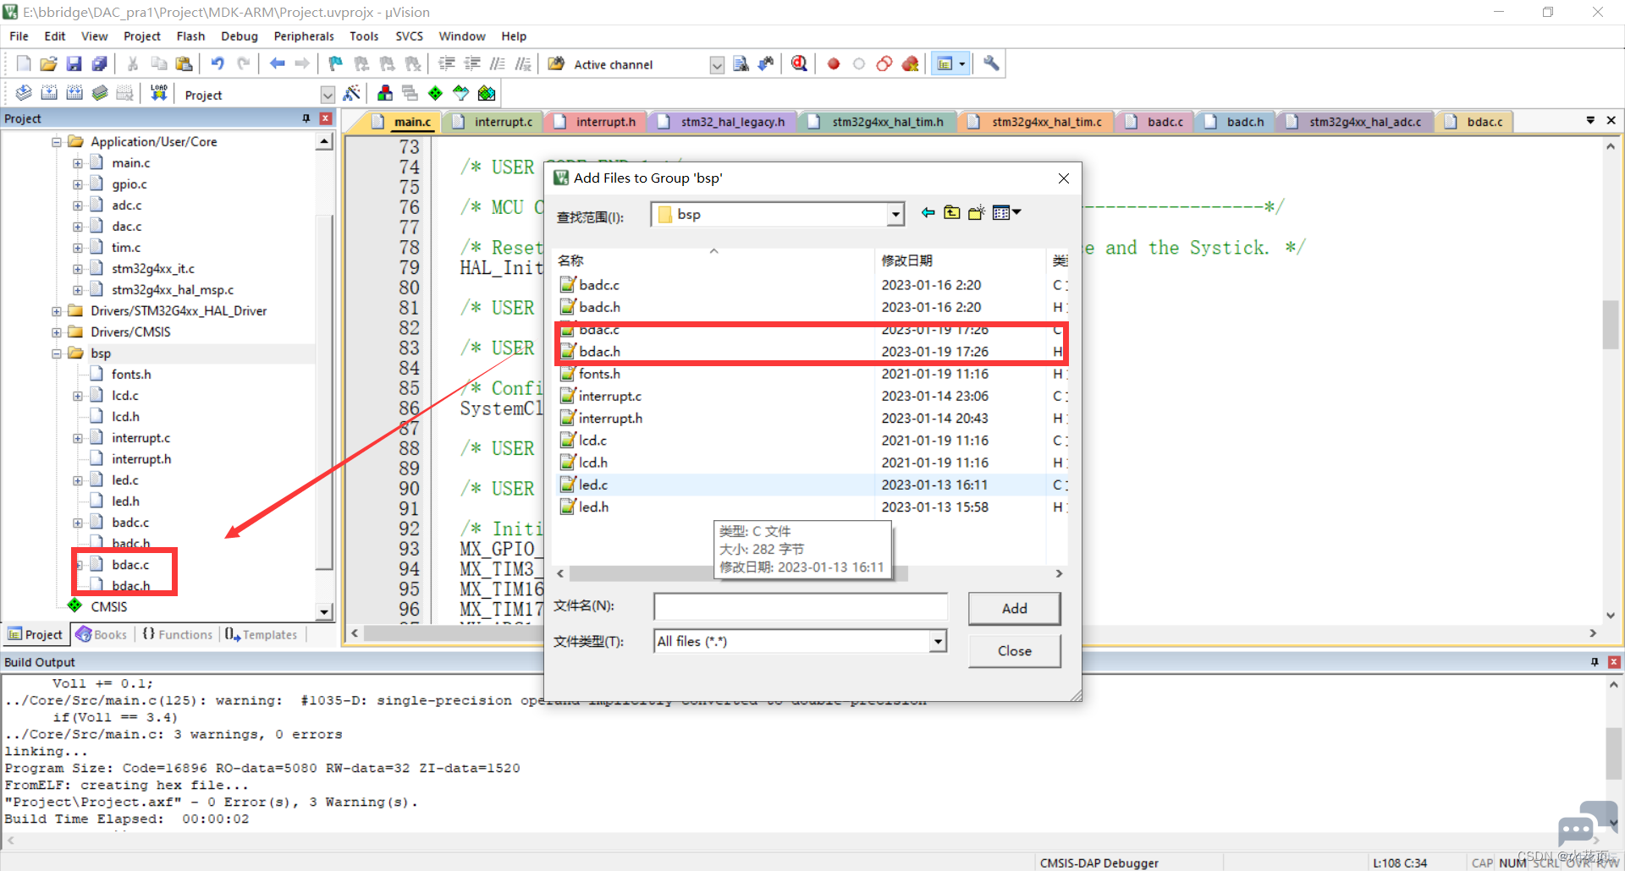The height and width of the screenshot is (871, 1625).
Task: Open the Active channel search dropdown arrow
Action: coord(717,65)
